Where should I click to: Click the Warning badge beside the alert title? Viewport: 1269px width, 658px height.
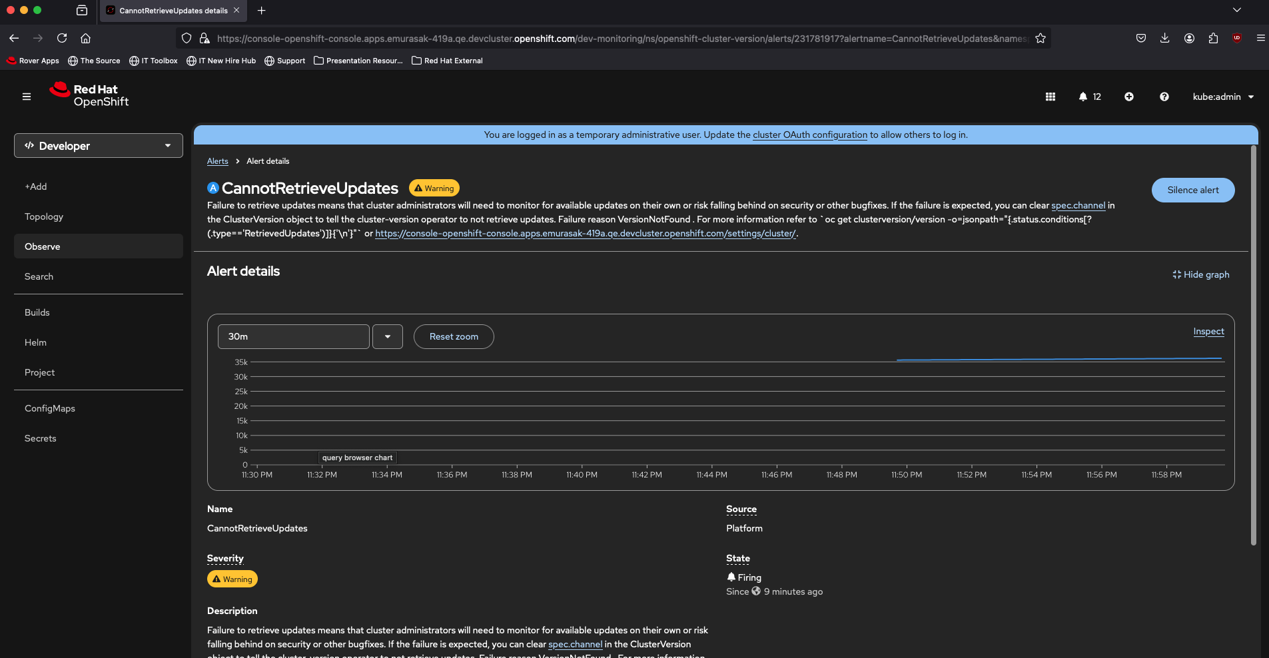[434, 188]
